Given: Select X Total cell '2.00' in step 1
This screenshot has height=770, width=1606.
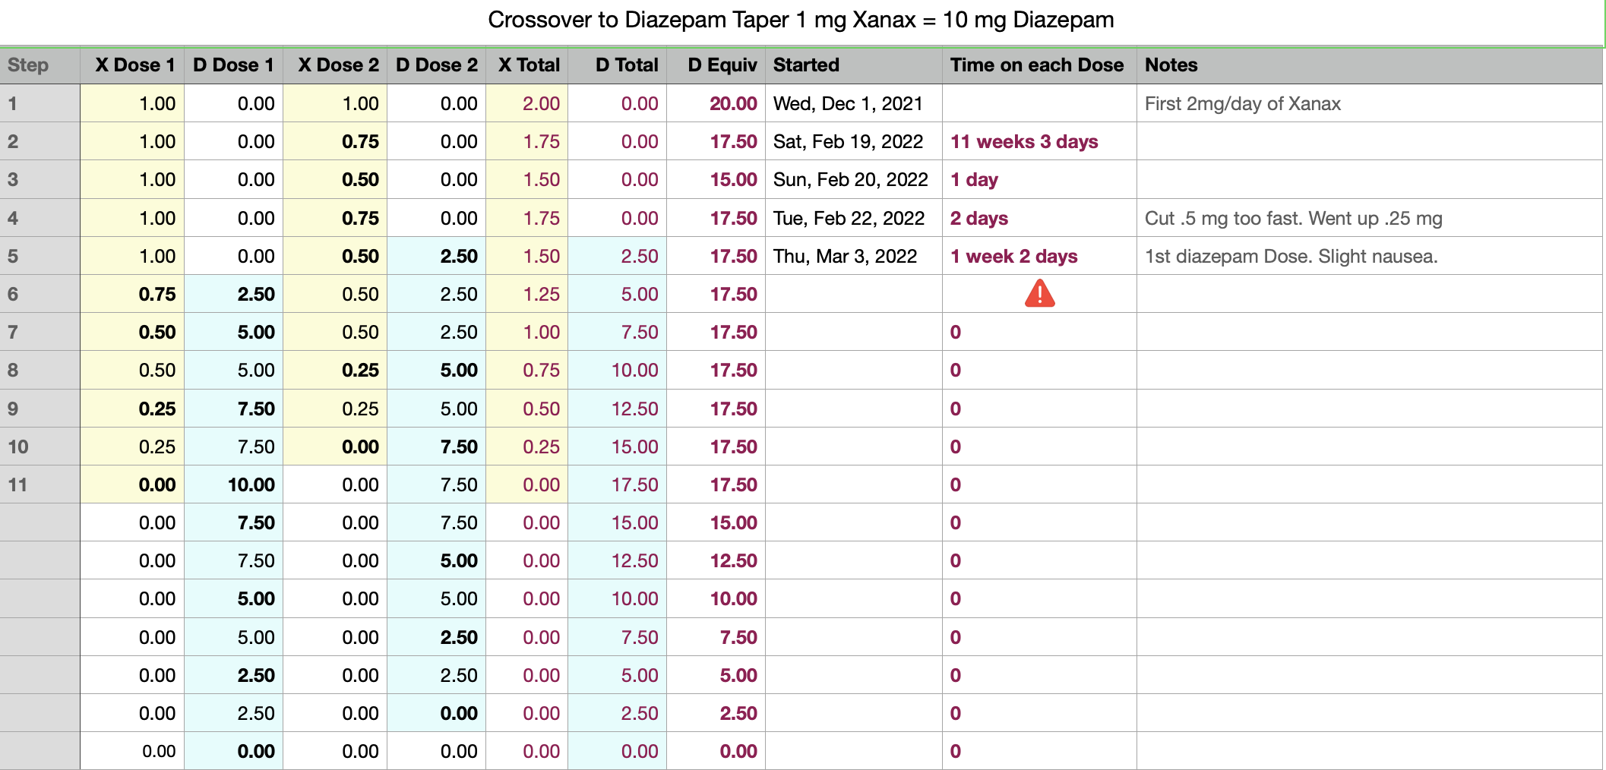Looking at the screenshot, I should tap(526, 103).
